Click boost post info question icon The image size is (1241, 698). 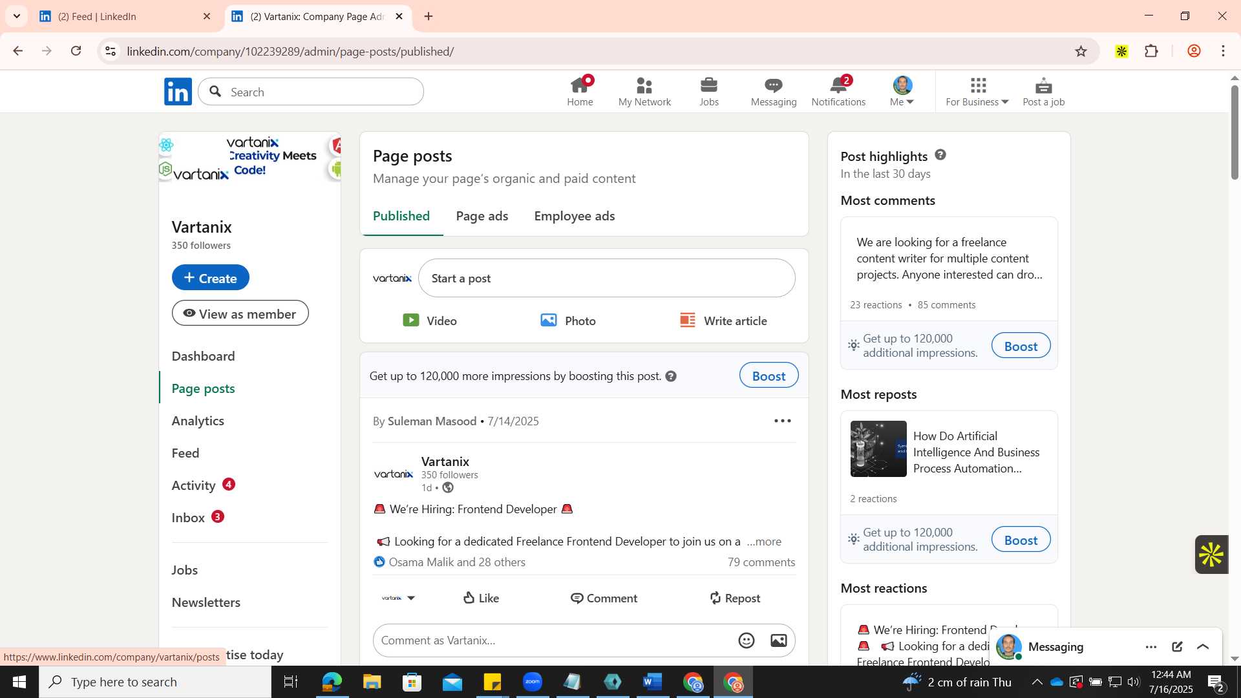(671, 376)
